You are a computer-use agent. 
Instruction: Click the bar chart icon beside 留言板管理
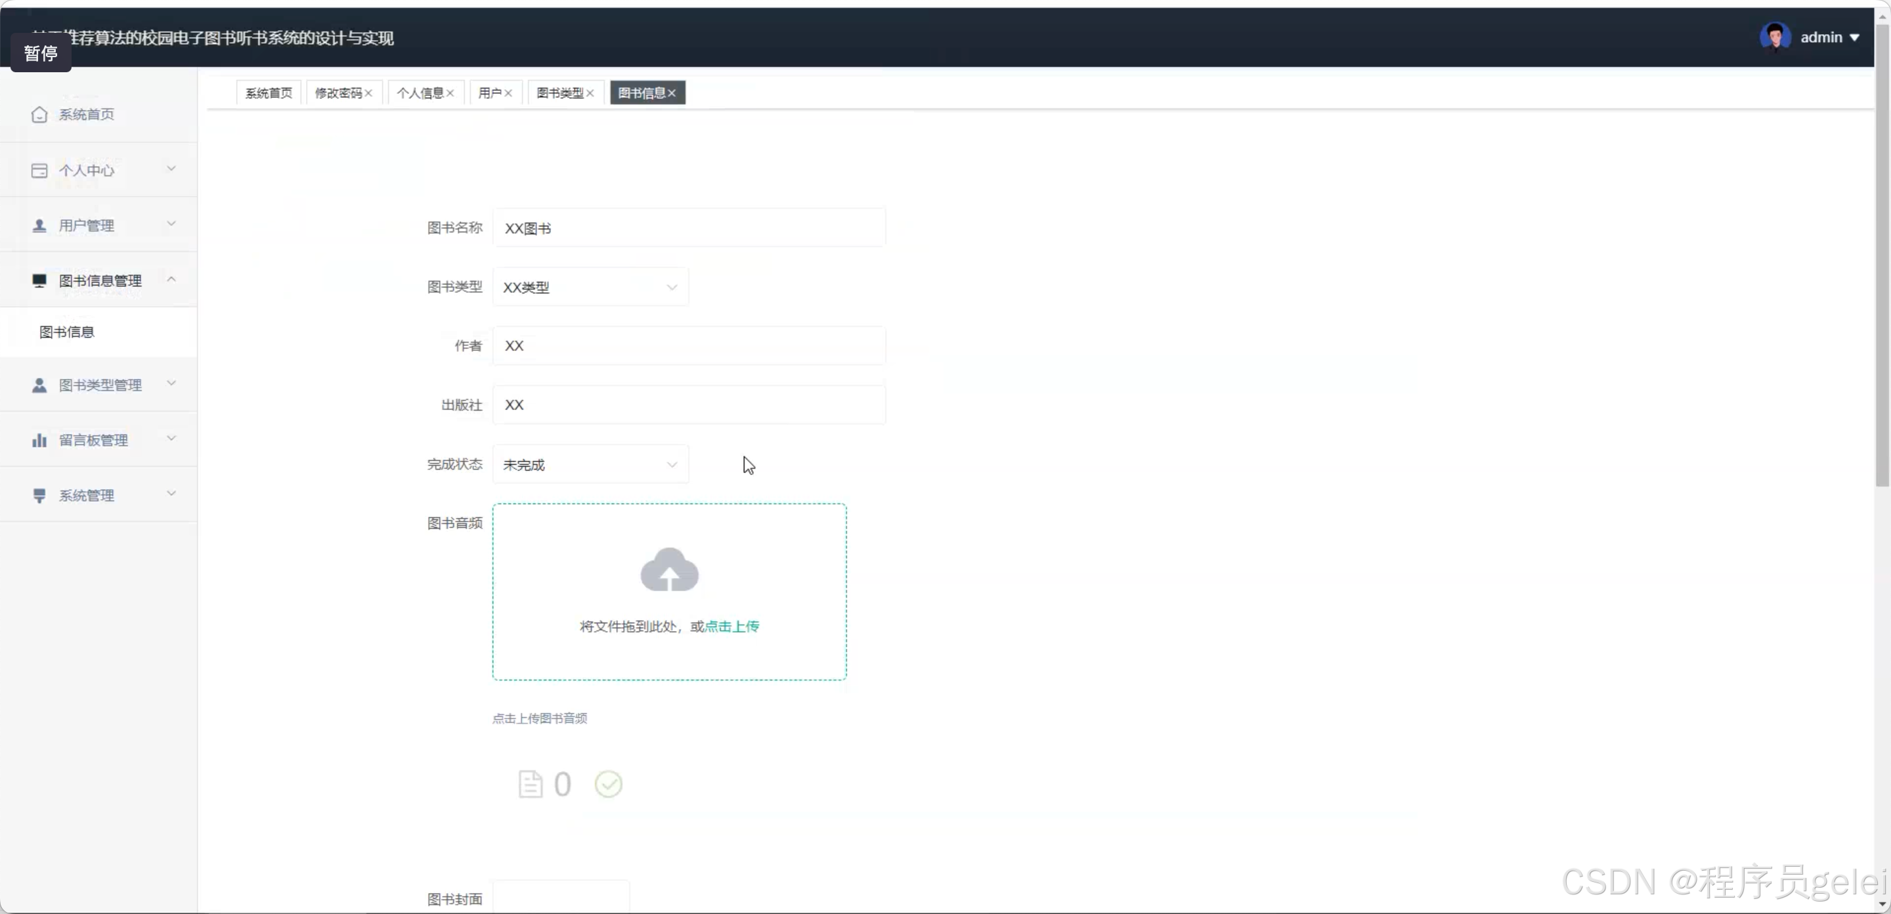[39, 441]
